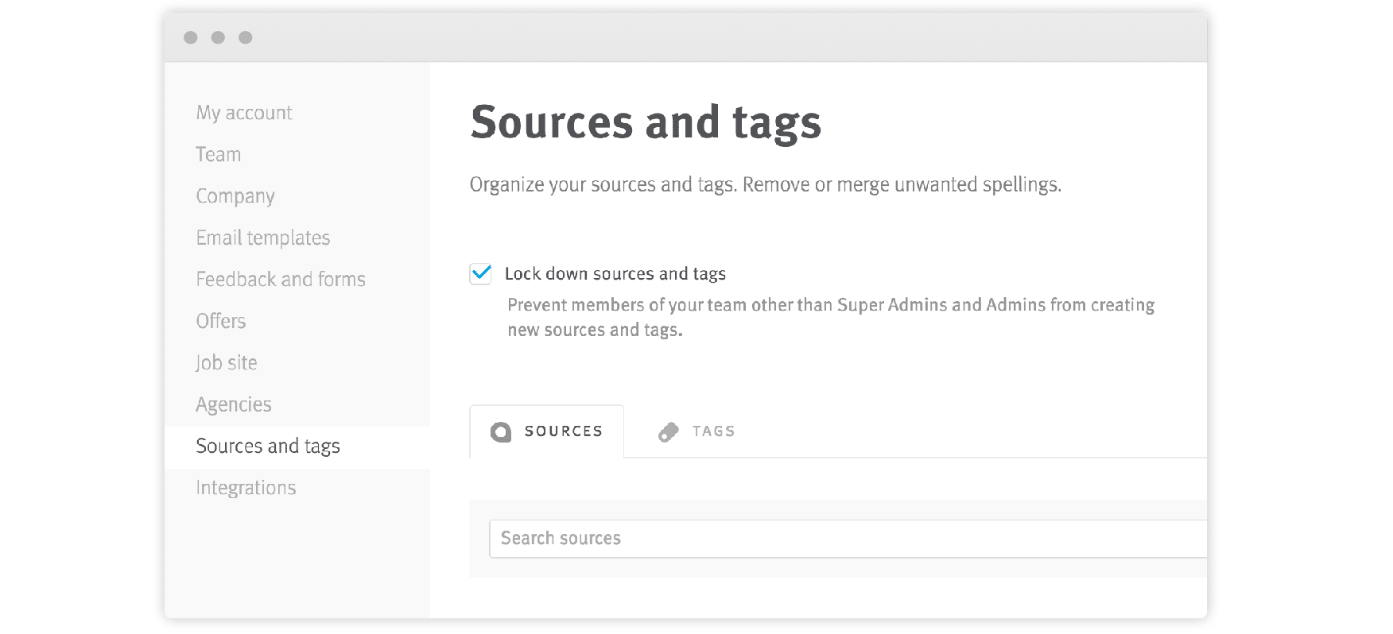Uncheck Lock down sources and tags checkbox
The height and width of the screenshot is (634, 1393).
point(480,274)
